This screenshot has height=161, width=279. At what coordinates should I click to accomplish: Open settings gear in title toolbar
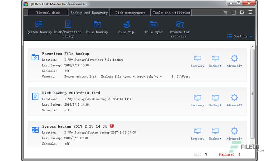click(x=242, y=12)
